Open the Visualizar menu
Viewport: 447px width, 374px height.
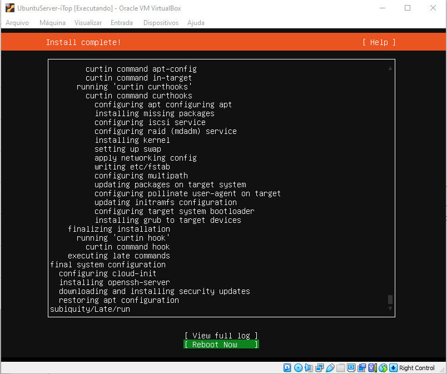(x=88, y=23)
